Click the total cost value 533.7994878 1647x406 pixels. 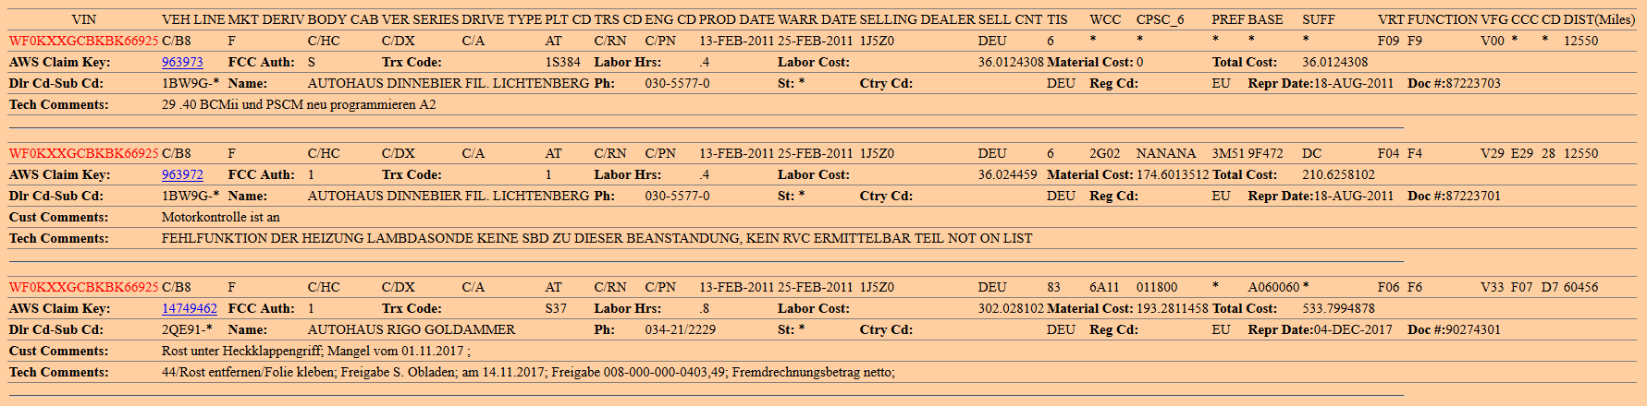tap(1338, 308)
